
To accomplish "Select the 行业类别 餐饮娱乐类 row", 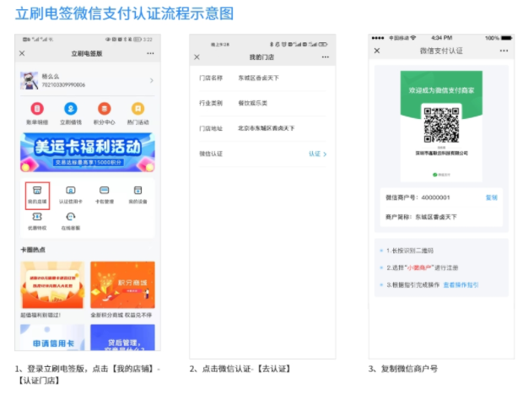I will 262,104.
